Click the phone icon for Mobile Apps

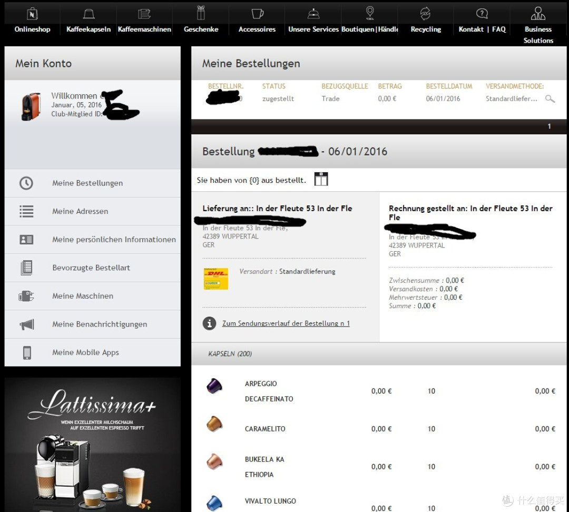pos(27,352)
